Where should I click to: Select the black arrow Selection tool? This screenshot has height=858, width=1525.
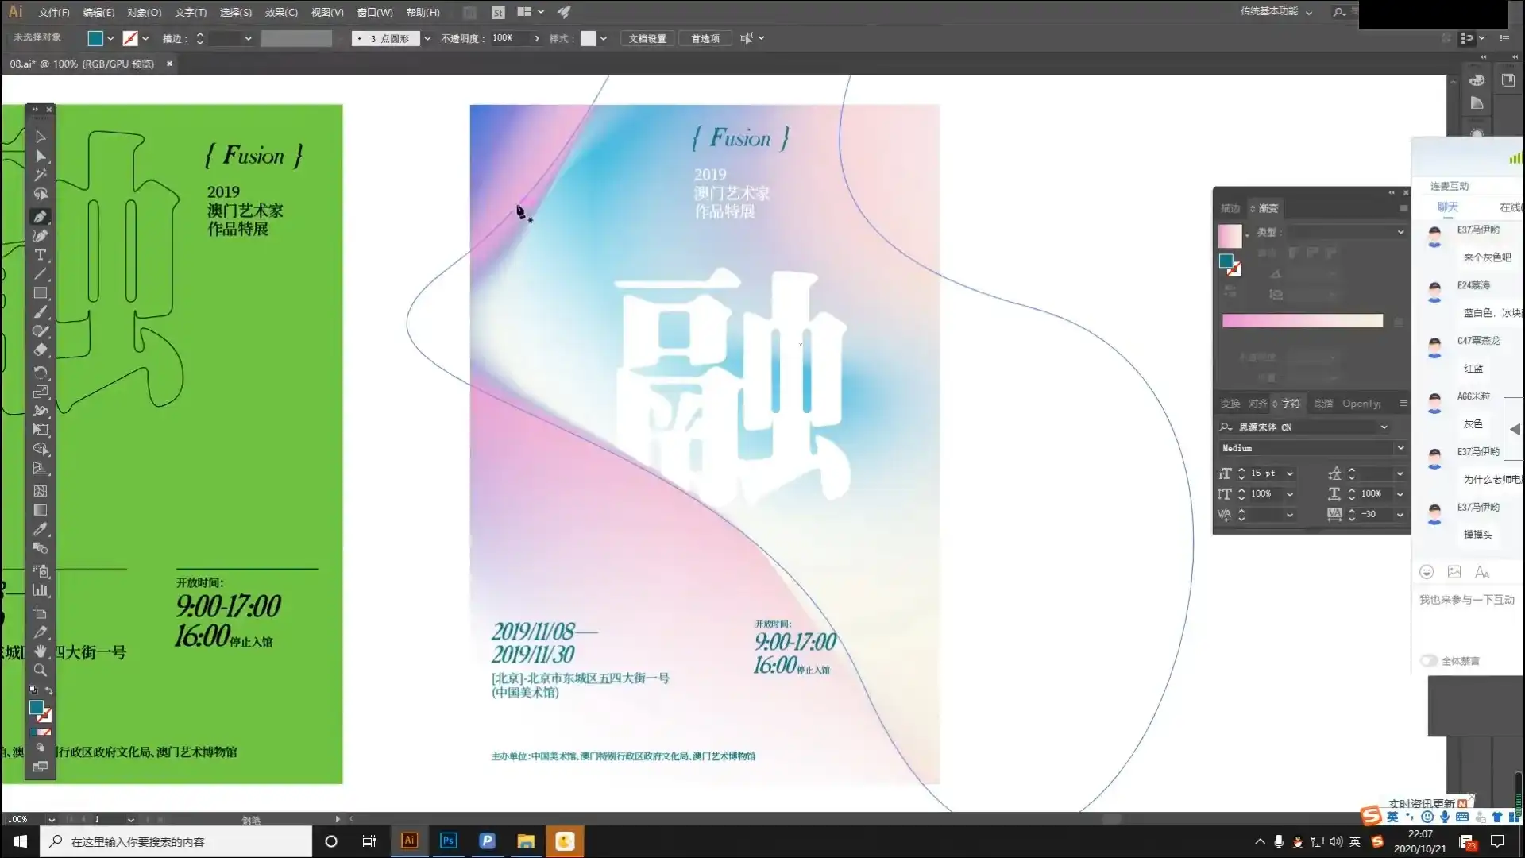tap(41, 137)
